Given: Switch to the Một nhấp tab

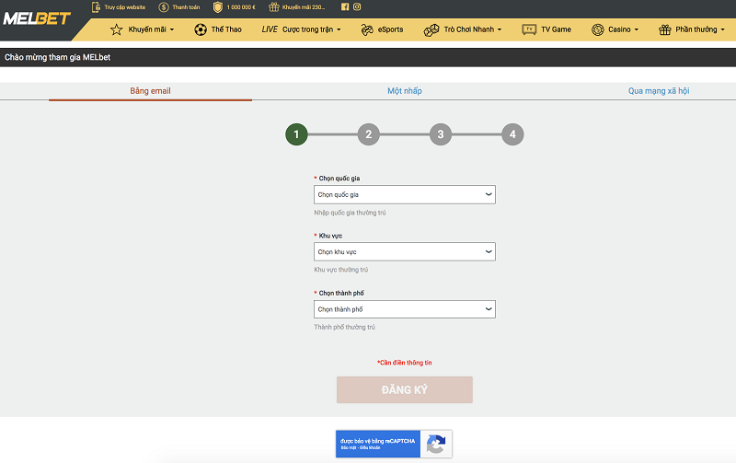Looking at the screenshot, I should point(405,90).
